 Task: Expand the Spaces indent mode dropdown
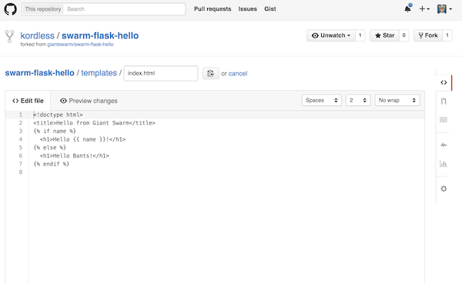[321, 100]
